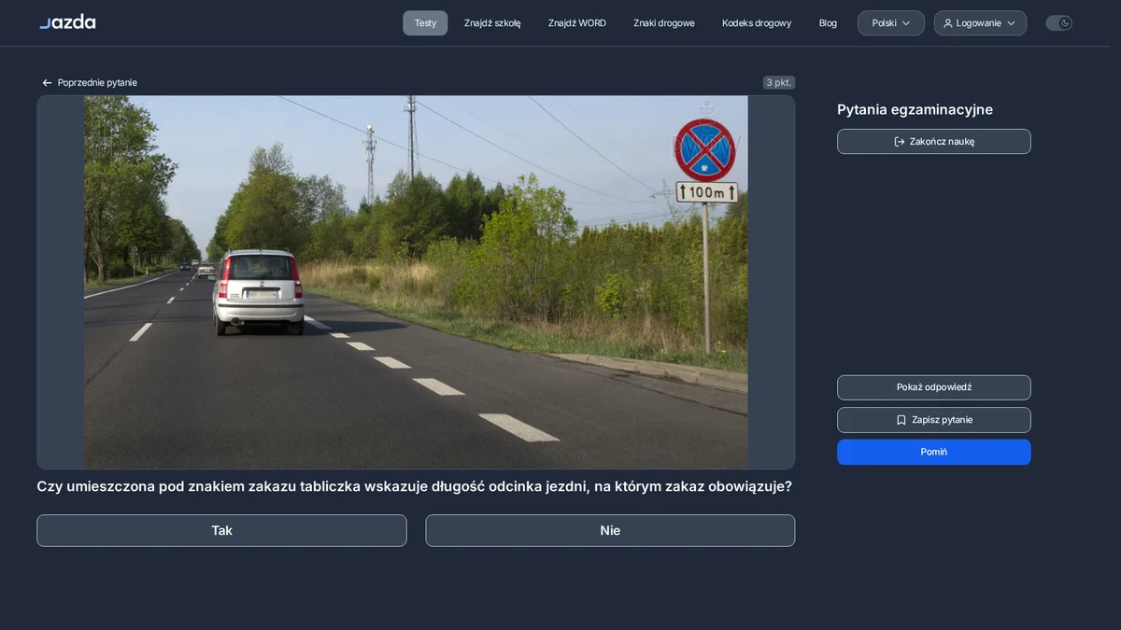Click the user icon in Logowanie
This screenshot has width=1121, height=630.
[x=948, y=23]
